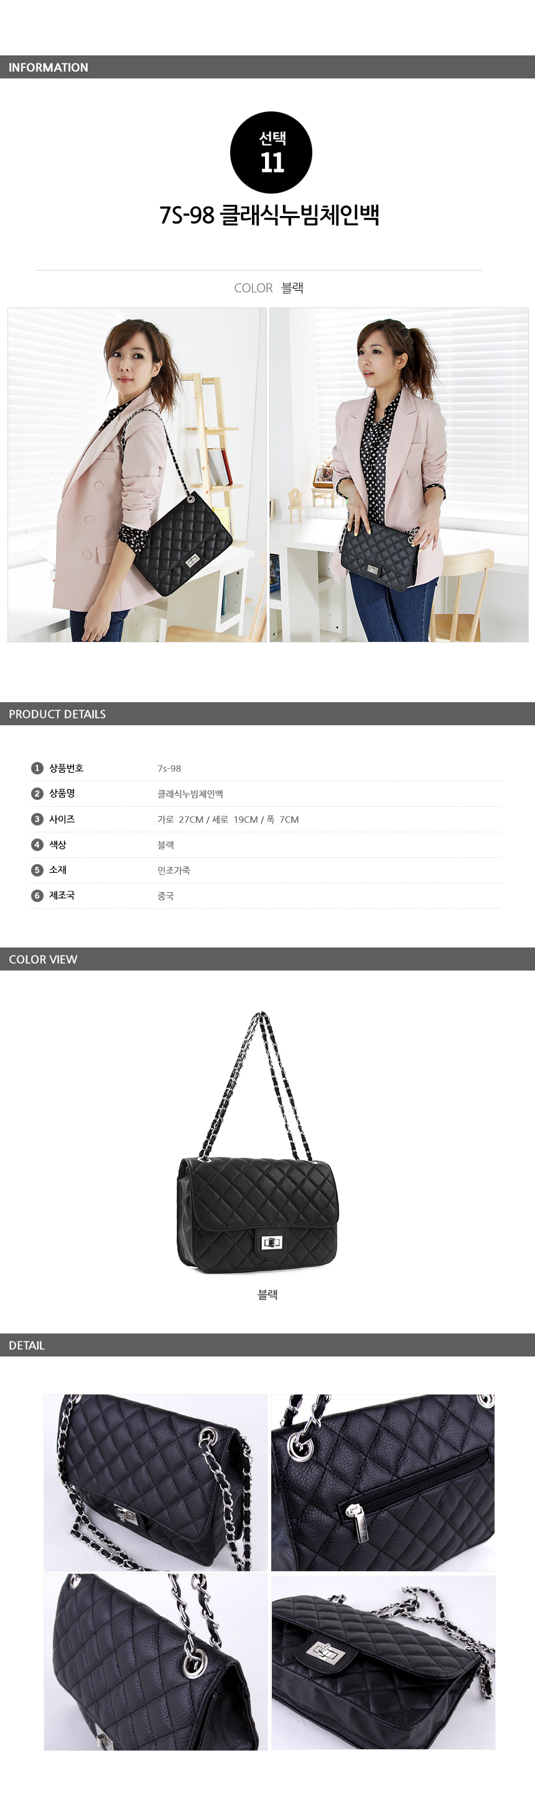Screen dimensions: 535x1796
Task: Open the right model photo holding the bag
Action: click(399, 475)
